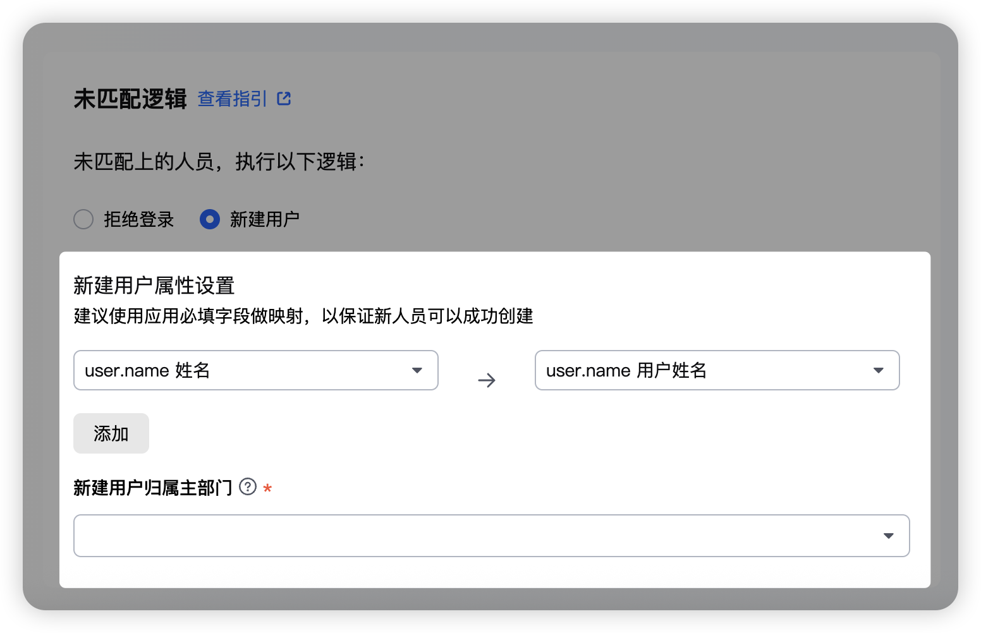Viewport: 981px width, 633px height.
Task: Click the 拒绝登录 option label
Action: 139,219
